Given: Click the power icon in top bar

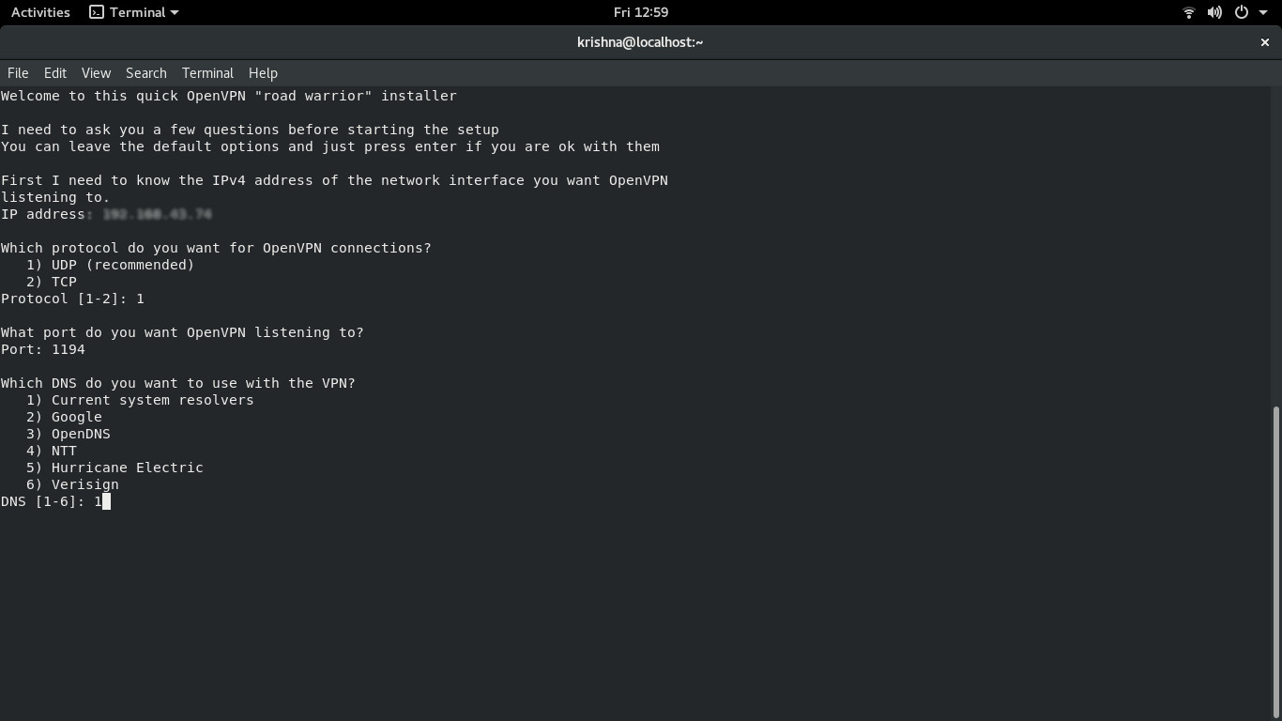Looking at the screenshot, I should pos(1239,12).
